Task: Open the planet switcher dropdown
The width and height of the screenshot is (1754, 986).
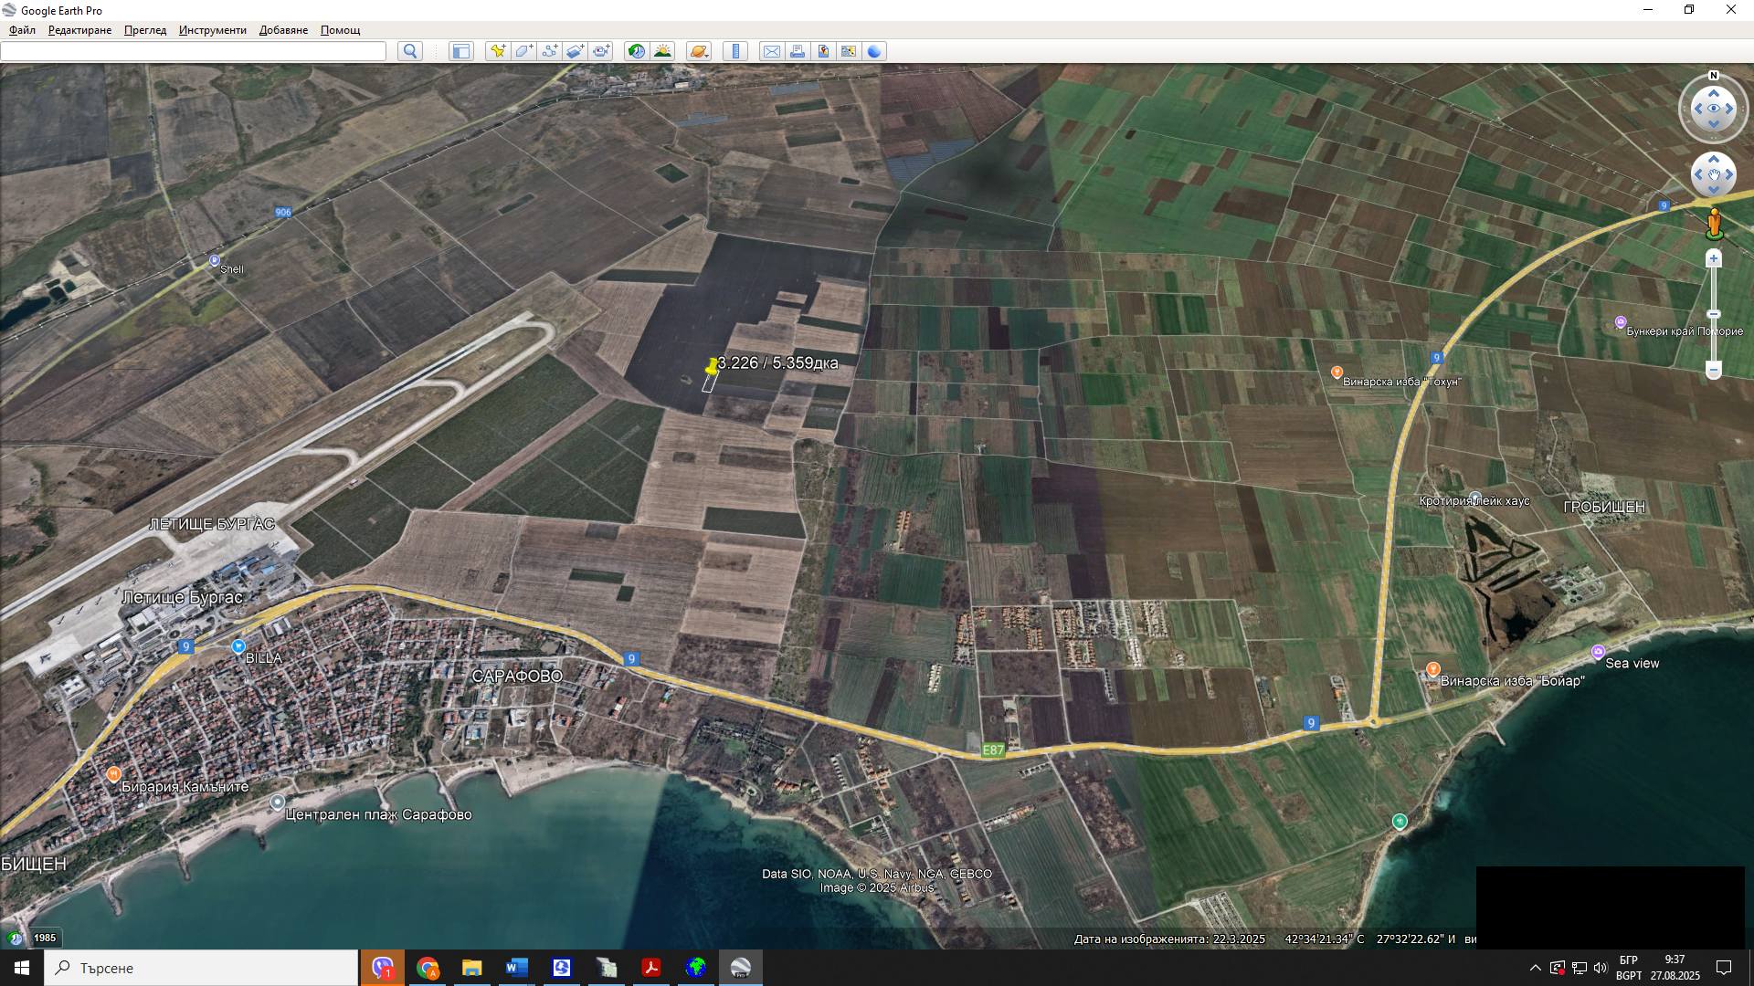Action: [x=699, y=51]
